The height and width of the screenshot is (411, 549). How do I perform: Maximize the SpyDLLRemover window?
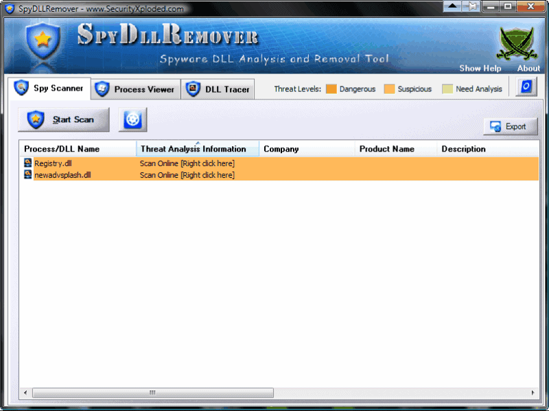(507, 6)
